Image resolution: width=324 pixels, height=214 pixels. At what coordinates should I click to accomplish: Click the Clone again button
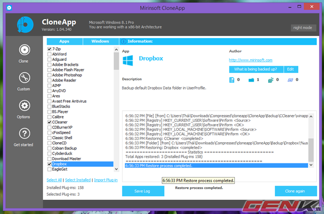tap(295, 191)
